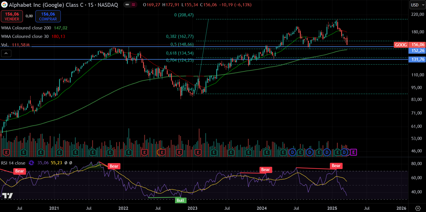
Task: Click the 2021 label on the time axis
Action: (x=54, y=208)
